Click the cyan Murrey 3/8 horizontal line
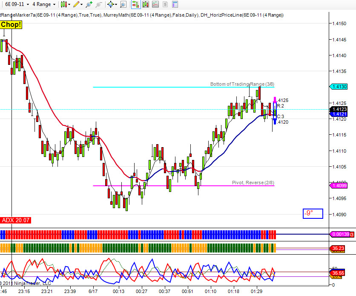Viewport: 356px width, 296px height. (184, 87)
